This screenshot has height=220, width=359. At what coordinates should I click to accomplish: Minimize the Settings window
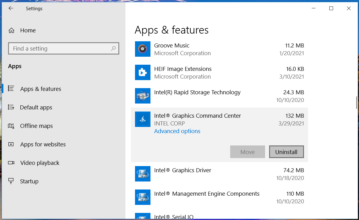pyautogui.click(x=314, y=8)
